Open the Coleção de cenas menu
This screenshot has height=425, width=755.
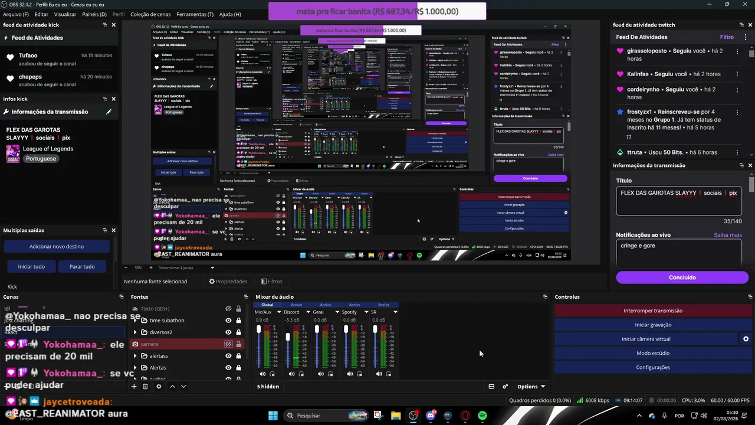[150, 14]
